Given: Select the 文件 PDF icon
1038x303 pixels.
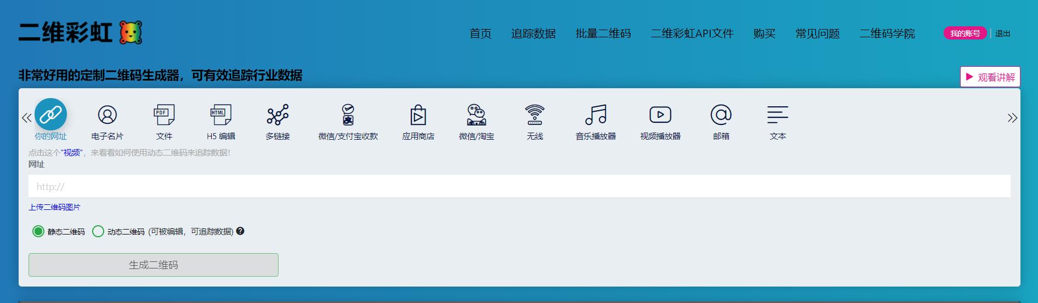Looking at the screenshot, I should tap(164, 115).
